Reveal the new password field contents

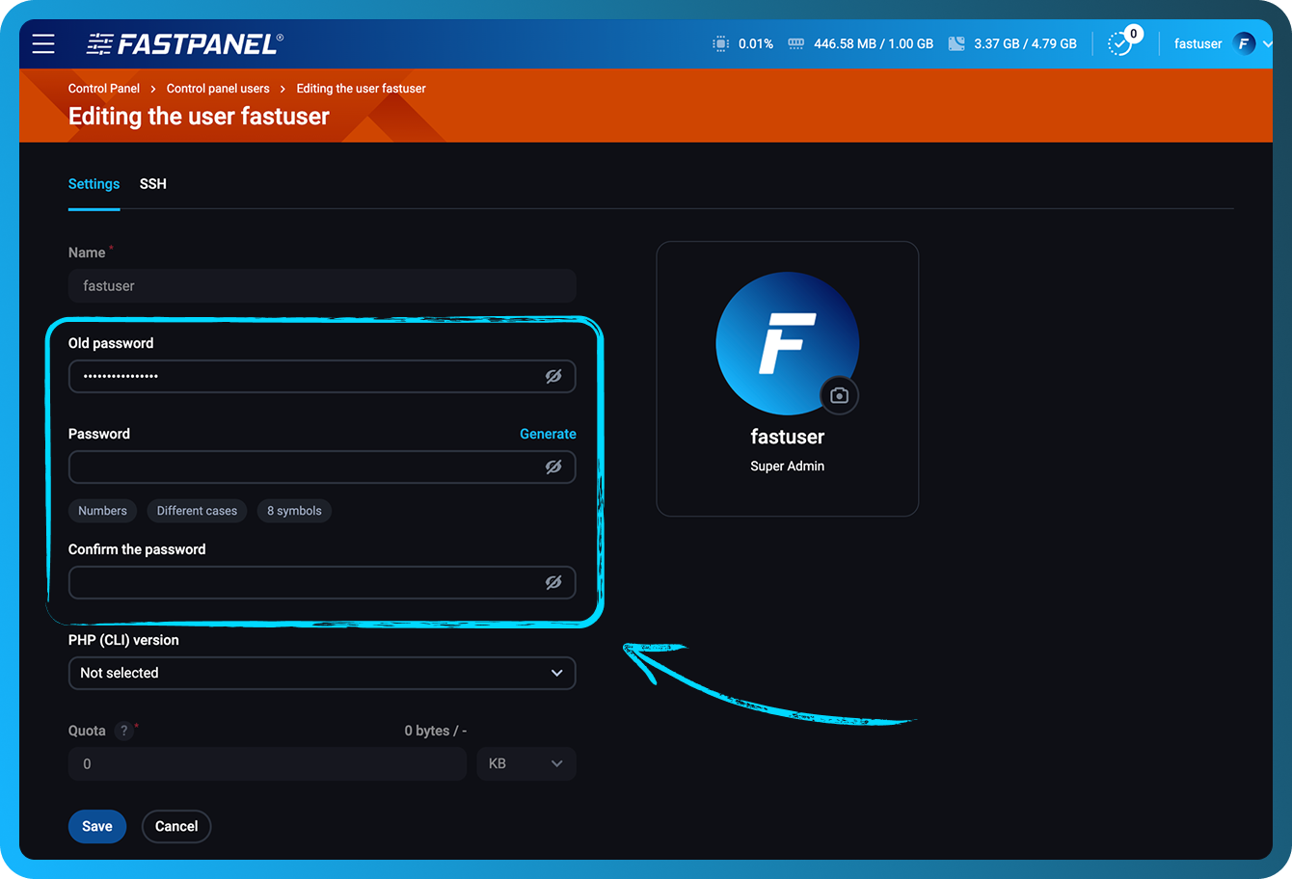(x=553, y=466)
